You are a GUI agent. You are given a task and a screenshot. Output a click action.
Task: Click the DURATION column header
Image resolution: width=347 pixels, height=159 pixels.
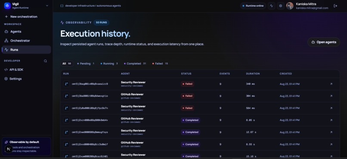tap(253, 74)
